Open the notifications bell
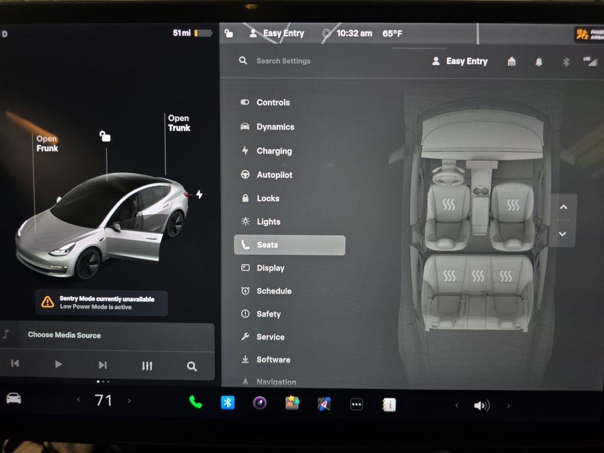The height and width of the screenshot is (453, 604). (539, 62)
